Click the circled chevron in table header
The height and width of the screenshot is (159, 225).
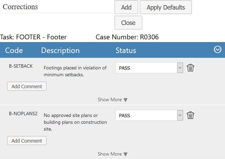[217, 50]
